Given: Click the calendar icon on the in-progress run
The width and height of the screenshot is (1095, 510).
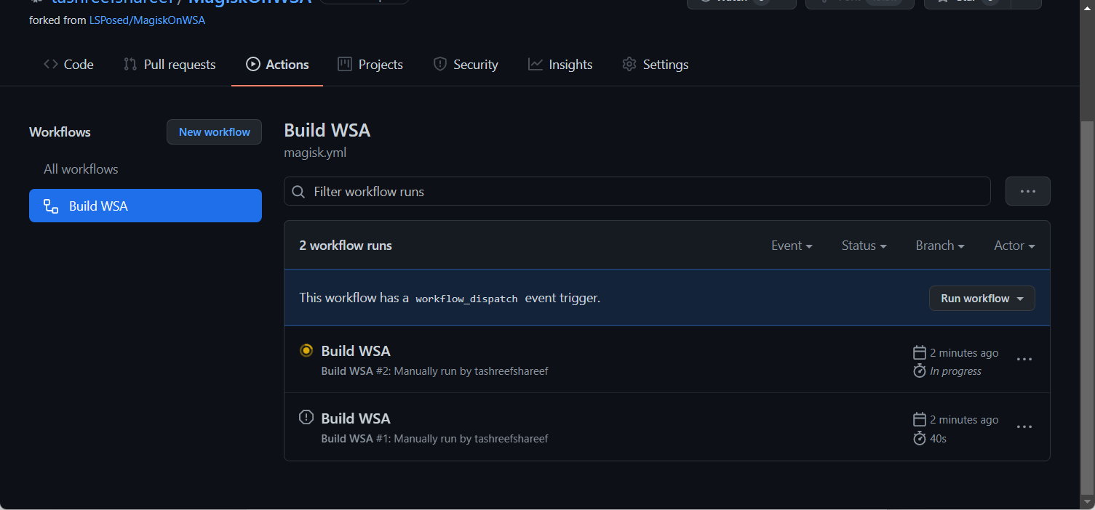Looking at the screenshot, I should [920, 353].
